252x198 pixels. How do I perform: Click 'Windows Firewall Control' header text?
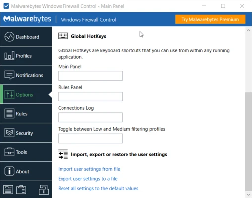pyautogui.click(x=88, y=20)
